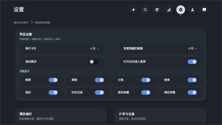Toggle the 分类 feature switch

pyautogui.click(x=146, y=80)
